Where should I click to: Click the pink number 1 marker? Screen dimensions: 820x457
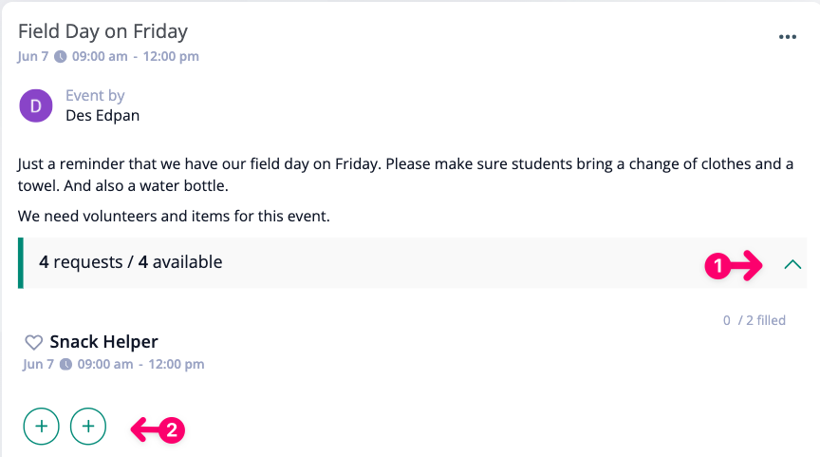[717, 266]
